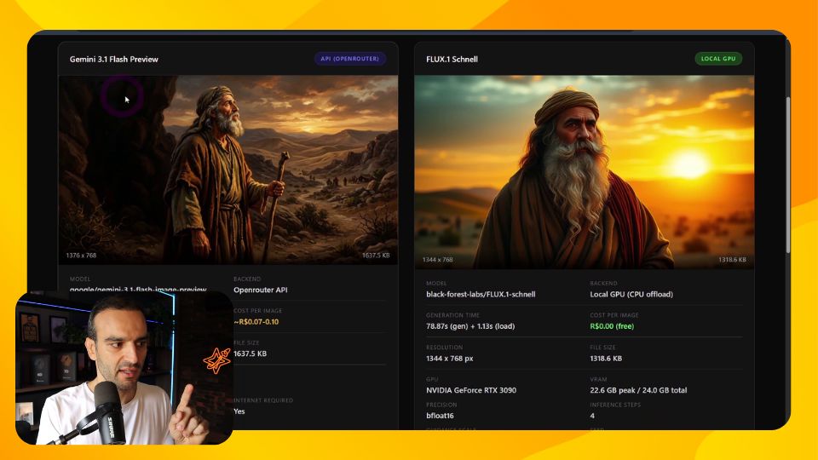The image size is (818, 460).
Task: Select the NVIDIA GeForce RTX 3090 value
Action: tap(471, 391)
